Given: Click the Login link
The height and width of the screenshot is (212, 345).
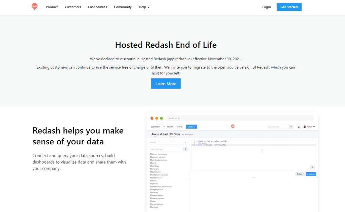Looking at the screenshot, I should (x=266, y=7).
